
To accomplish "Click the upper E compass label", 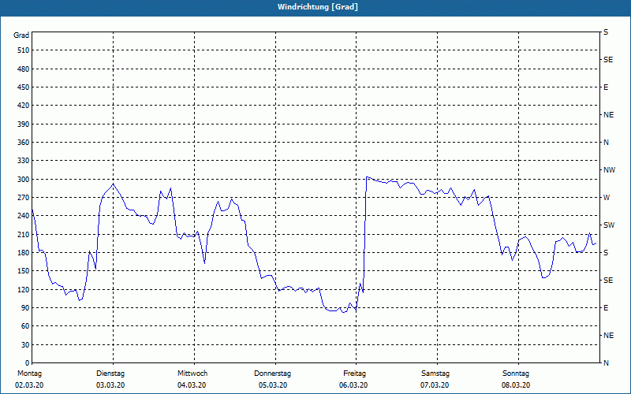I will coord(606,87).
